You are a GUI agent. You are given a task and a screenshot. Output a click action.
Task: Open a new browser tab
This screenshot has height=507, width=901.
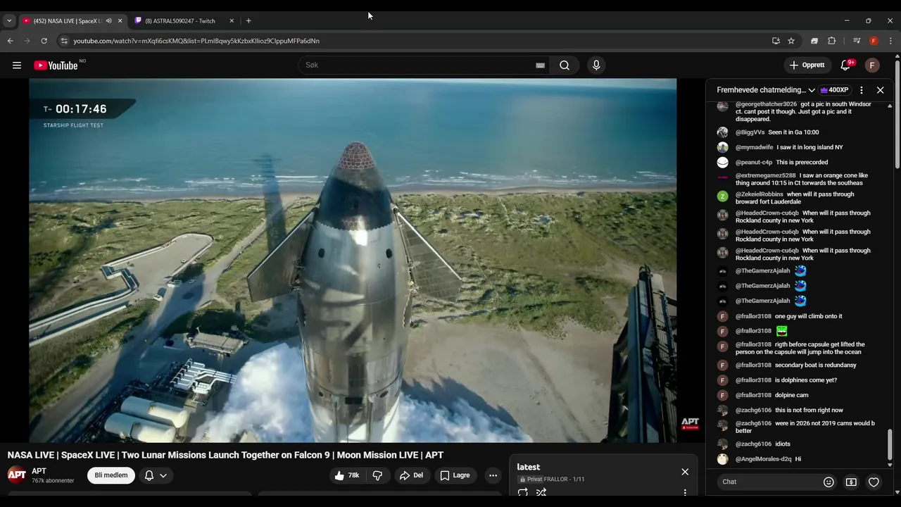(x=248, y=21)
